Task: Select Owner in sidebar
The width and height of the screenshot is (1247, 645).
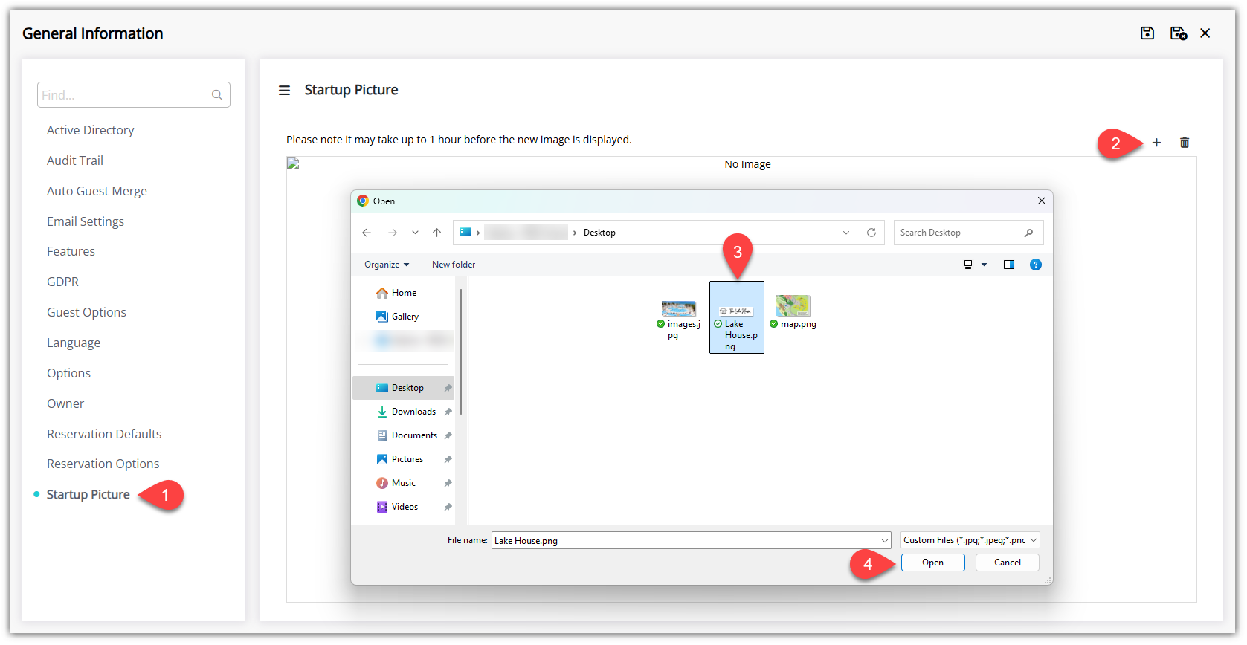Action: [x=65, y=403]
